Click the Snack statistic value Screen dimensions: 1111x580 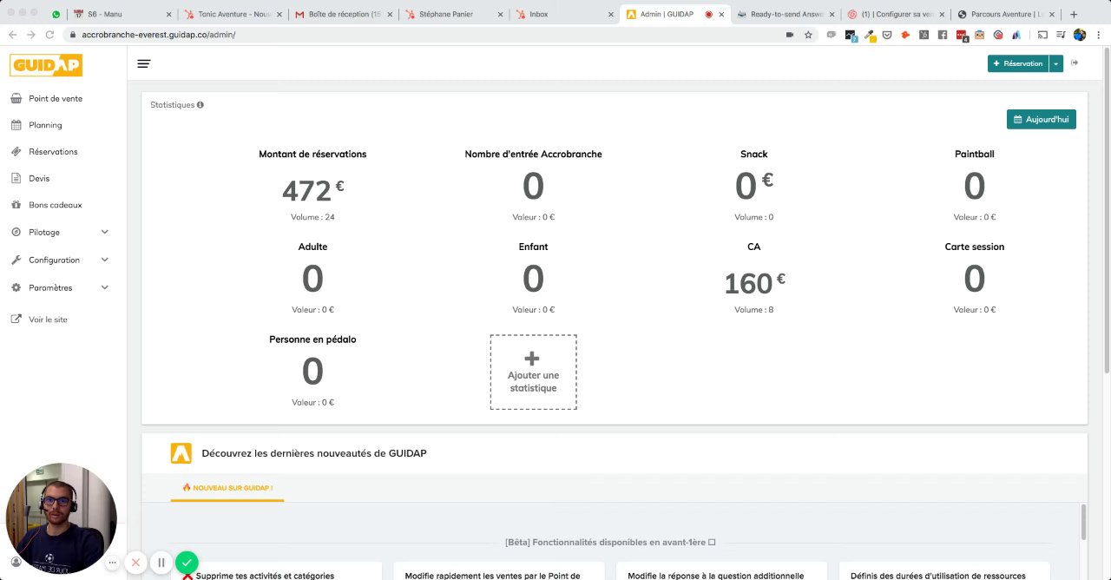[754, 185]
